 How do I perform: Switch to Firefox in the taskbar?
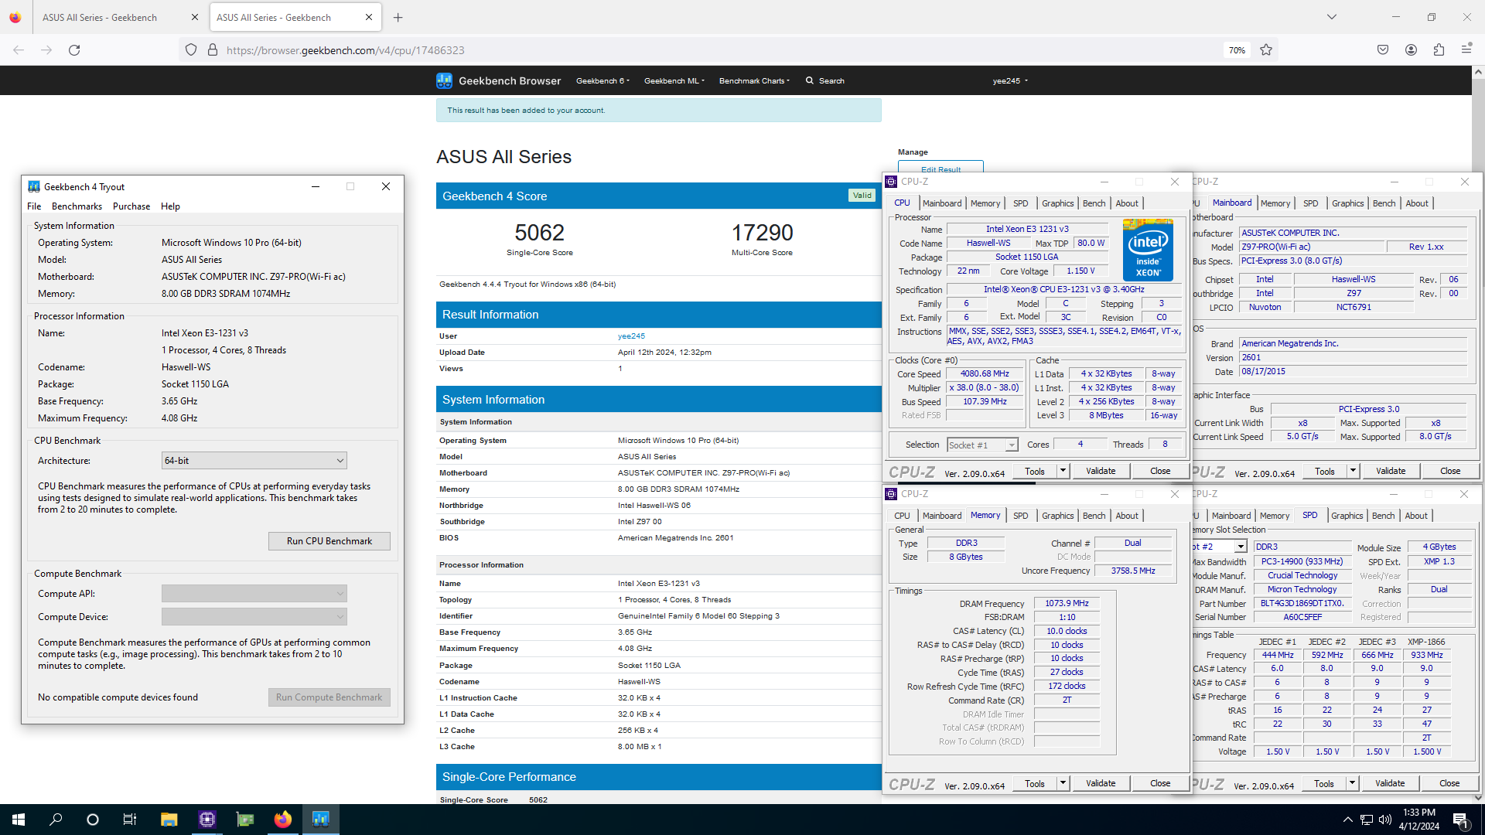pyautogui.click(x=282, y=820)
